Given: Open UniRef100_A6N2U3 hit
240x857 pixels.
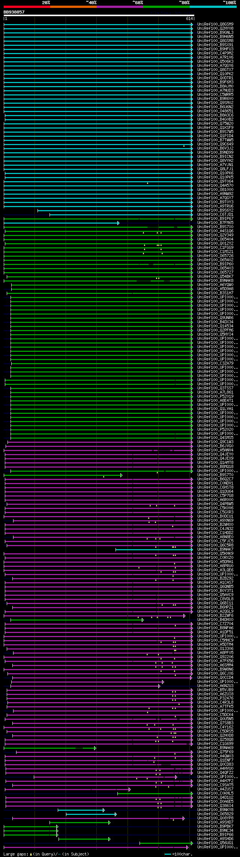Looking at the screenshot, I should point(215,686).
